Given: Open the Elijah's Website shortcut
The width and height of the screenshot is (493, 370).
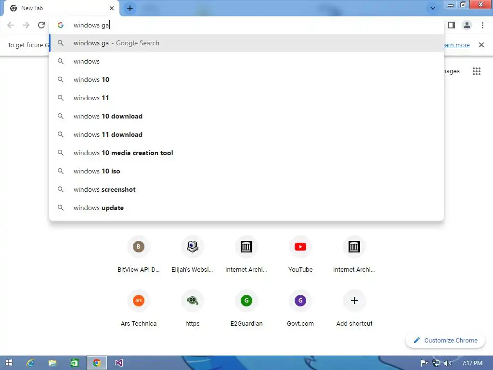Looking at the screenshot, I should 193,254.
